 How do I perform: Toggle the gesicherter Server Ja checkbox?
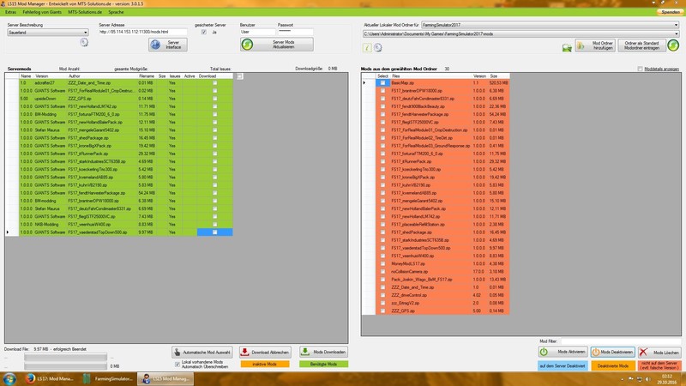click(202, 33)
